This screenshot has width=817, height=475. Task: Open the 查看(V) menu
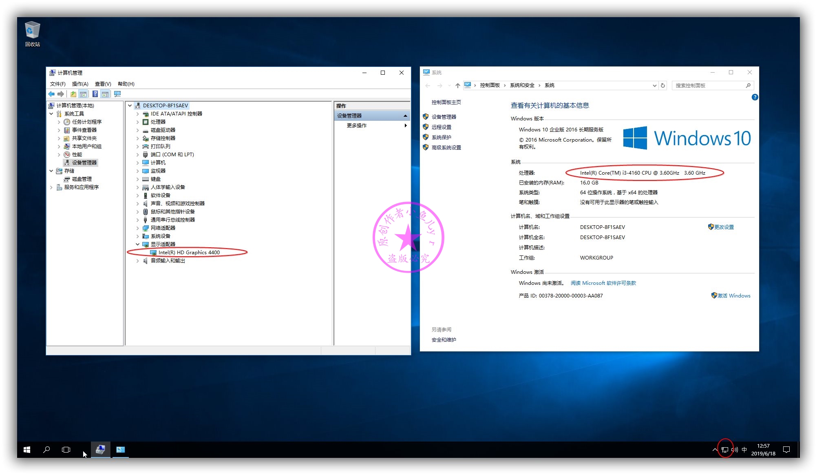[103, 84]
